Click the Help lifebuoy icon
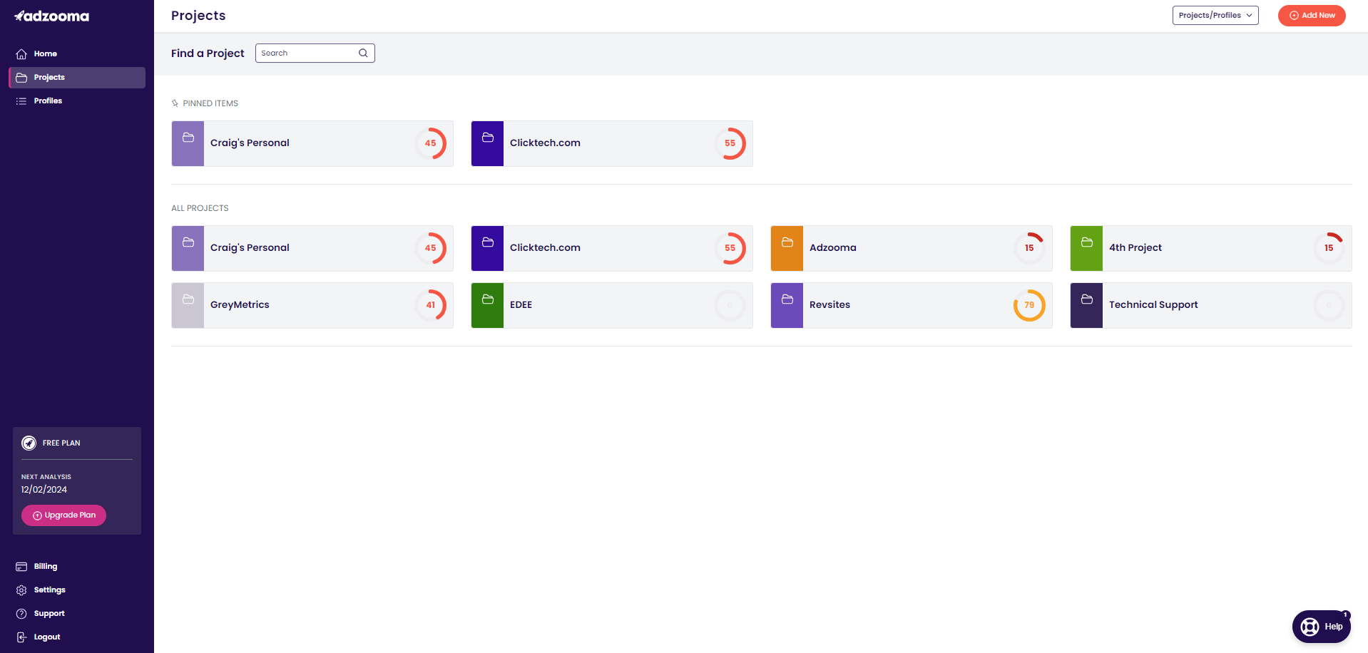This screenshot has height=653, width=1368. tap(1310, 627)
